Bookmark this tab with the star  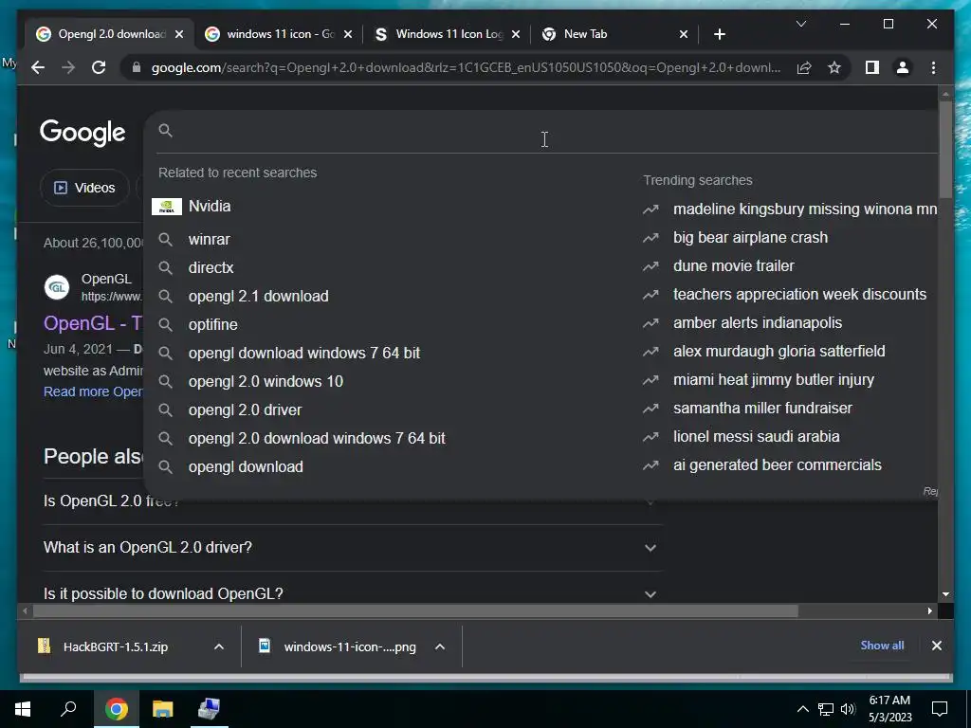[x=834, y=67]
